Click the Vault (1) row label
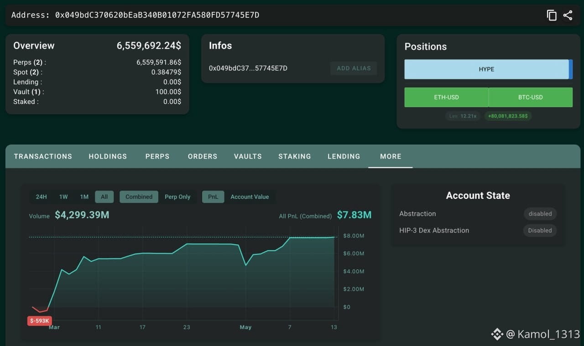The image size is (584, 346). tap(29, 92)
